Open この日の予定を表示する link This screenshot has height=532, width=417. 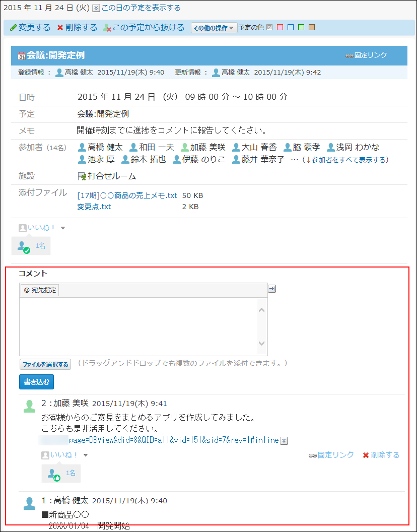click(x=141, y=8)
